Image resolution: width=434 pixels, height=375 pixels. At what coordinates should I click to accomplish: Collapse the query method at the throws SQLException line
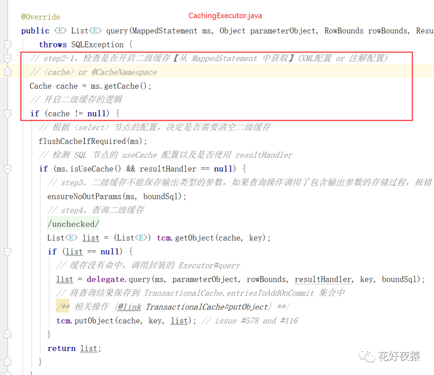point(8,44)
